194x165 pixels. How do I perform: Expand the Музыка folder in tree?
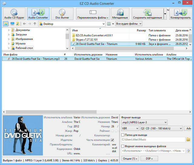[x=9, y=44]
